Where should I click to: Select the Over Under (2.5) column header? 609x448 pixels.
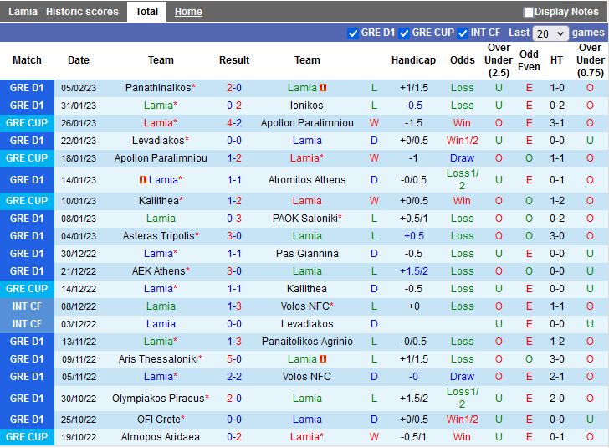499,60
